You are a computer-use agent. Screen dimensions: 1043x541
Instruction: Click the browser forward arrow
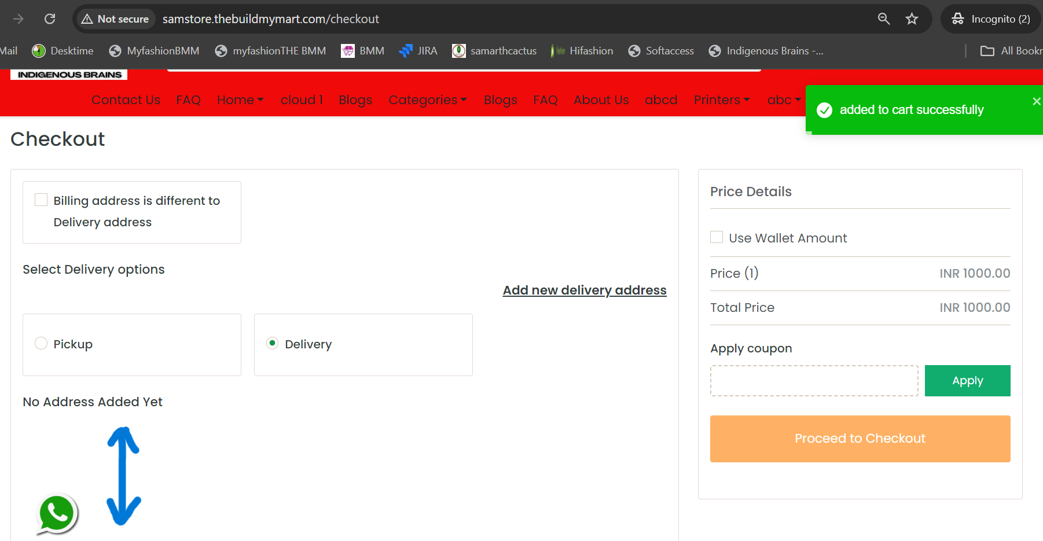[x=19, y=19]
